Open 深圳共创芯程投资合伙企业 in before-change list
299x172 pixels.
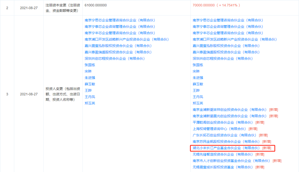115,58
